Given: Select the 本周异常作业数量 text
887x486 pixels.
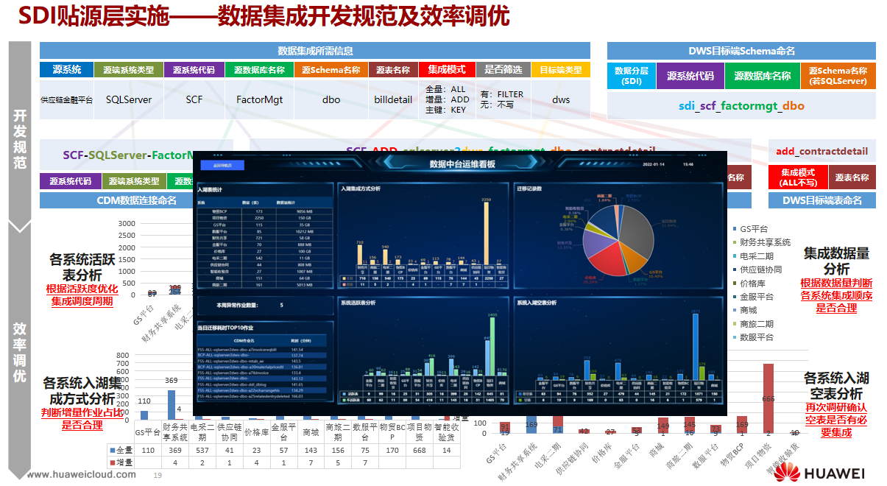Looking at the screenshot, I should [239, 304].
